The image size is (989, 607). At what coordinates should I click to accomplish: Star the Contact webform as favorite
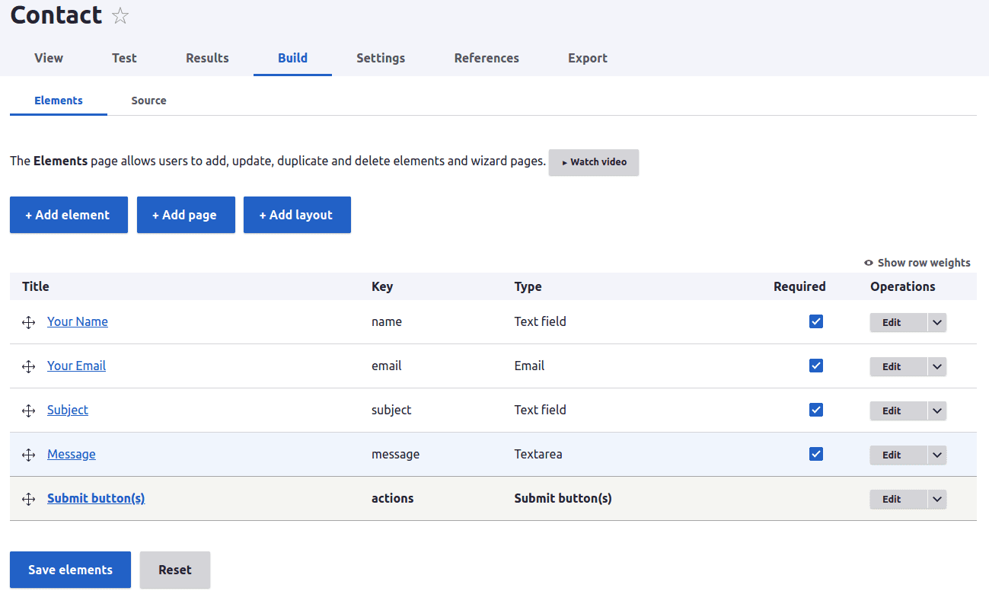(120, 16)
